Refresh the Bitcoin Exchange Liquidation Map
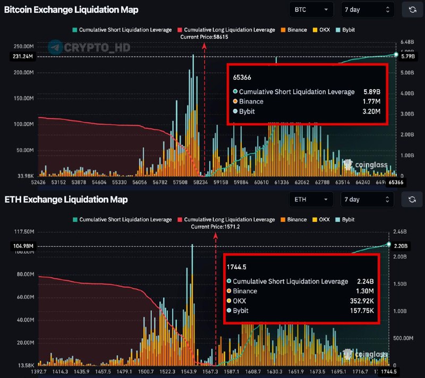This screenshot has height=378, width=425. point(412,10)
